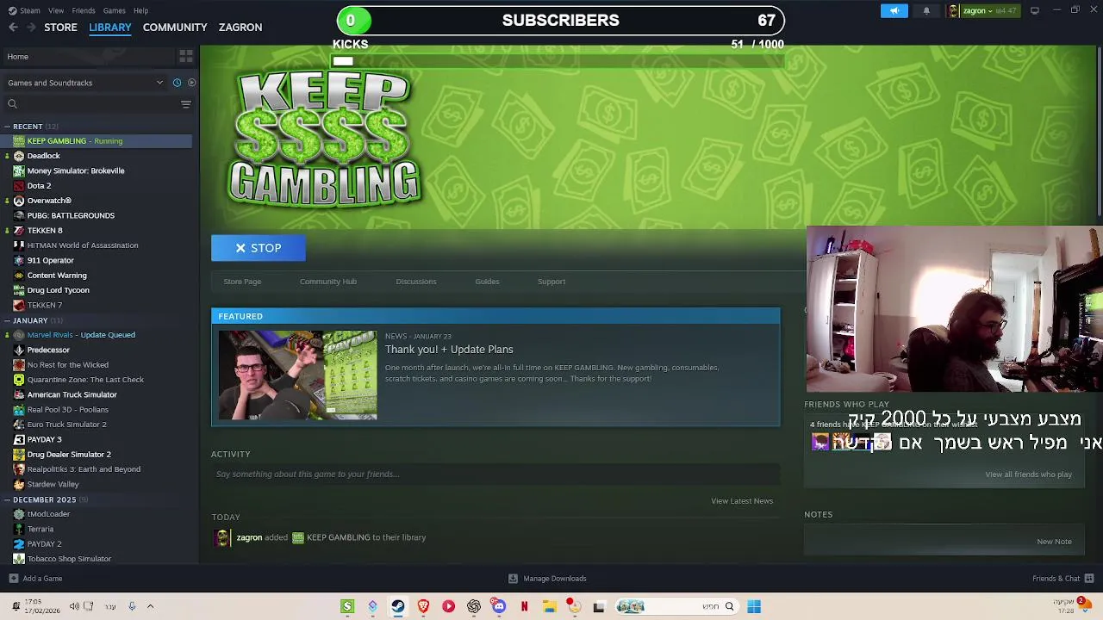Screen dimensions: 1103x620
Task: Open the Friends menu
Action: (x=84, y=10)
